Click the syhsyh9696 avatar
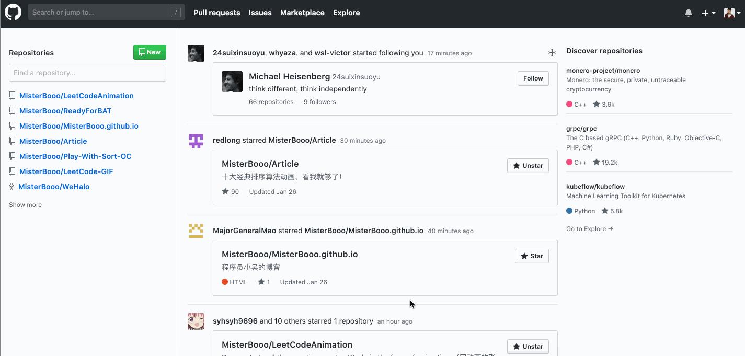 (196, 321)
